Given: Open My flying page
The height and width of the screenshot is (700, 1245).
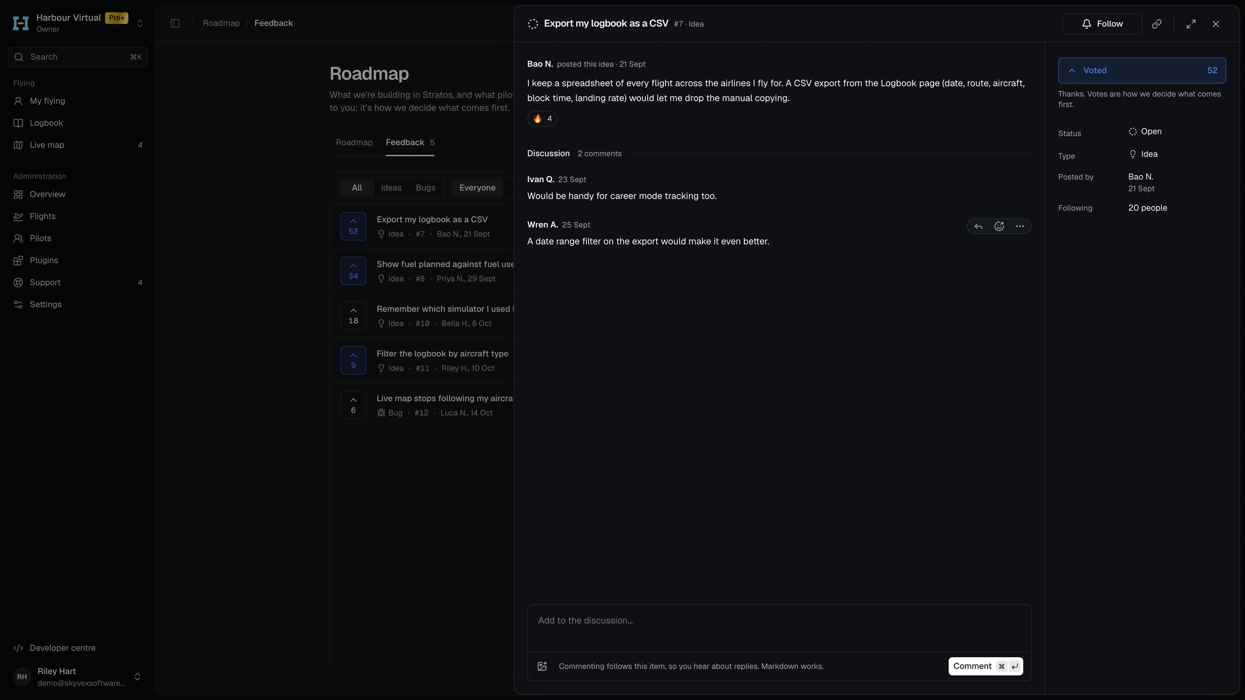Looking at the screenshot, I should click(78, 101).
